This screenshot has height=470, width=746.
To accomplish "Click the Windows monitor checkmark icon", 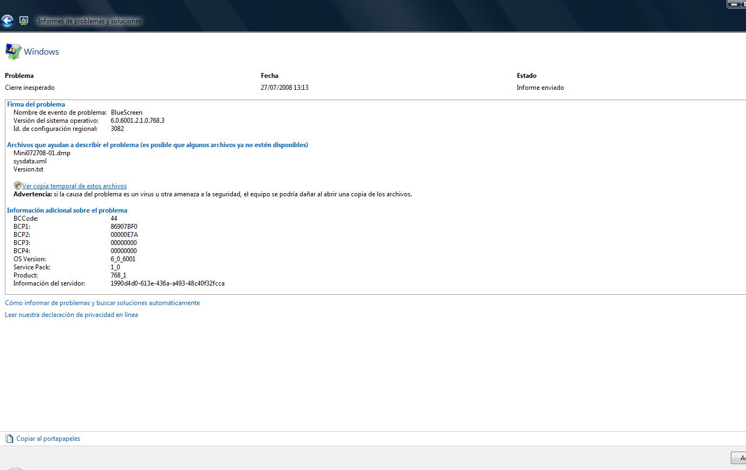I will pos(13,51).
